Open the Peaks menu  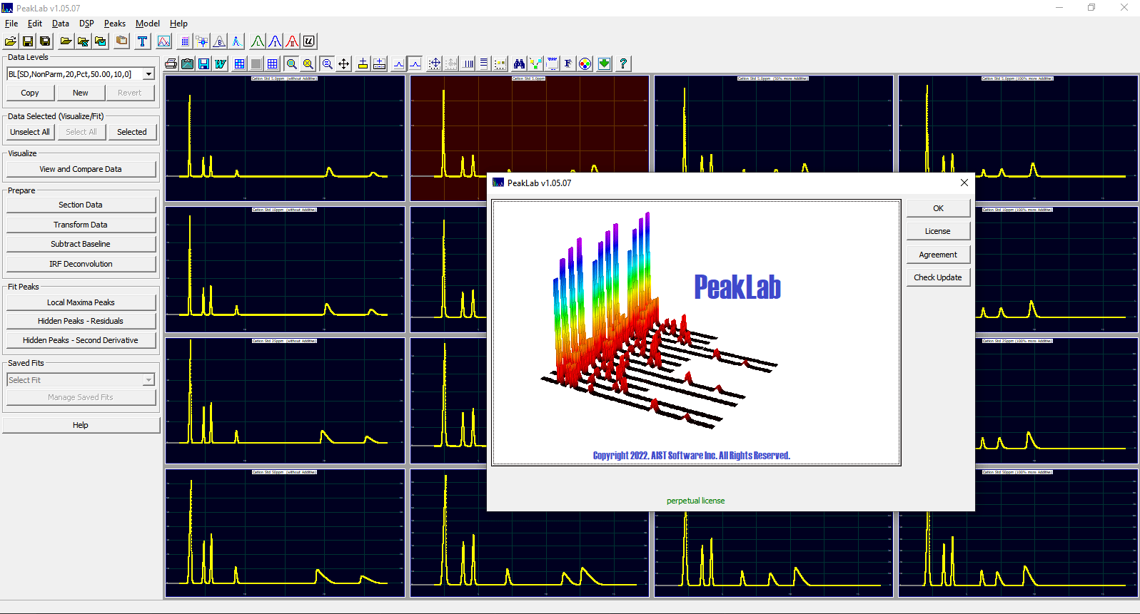(x=114, y=24)
